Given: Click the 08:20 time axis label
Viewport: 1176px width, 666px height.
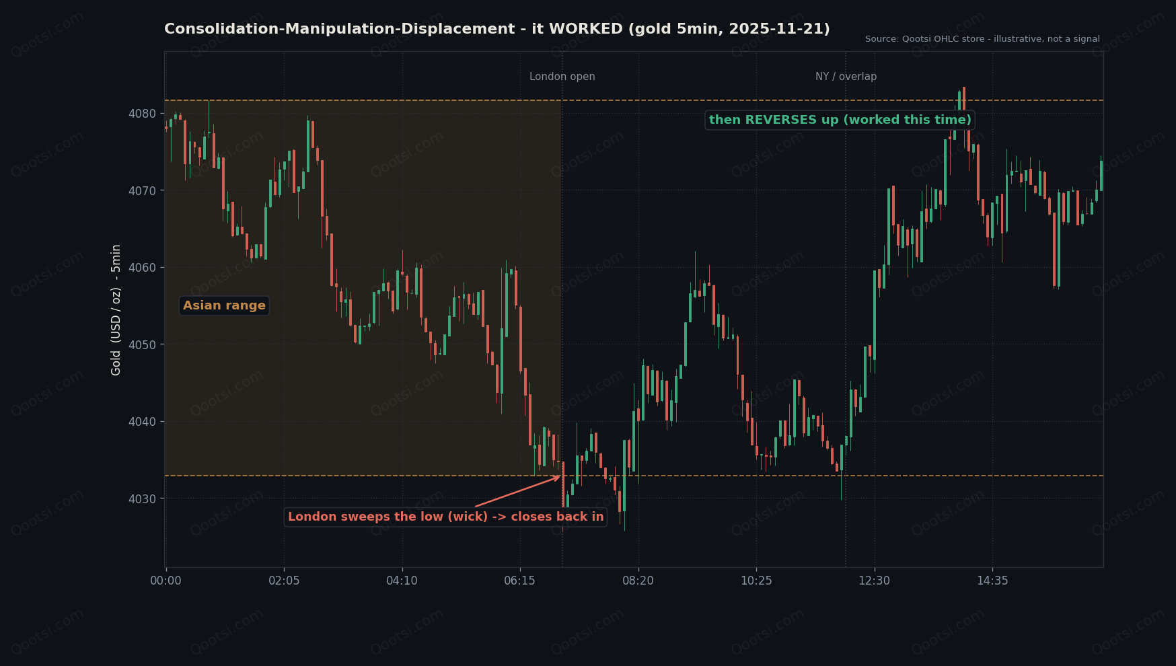Looking at the screenshot, I should (638, 581).
